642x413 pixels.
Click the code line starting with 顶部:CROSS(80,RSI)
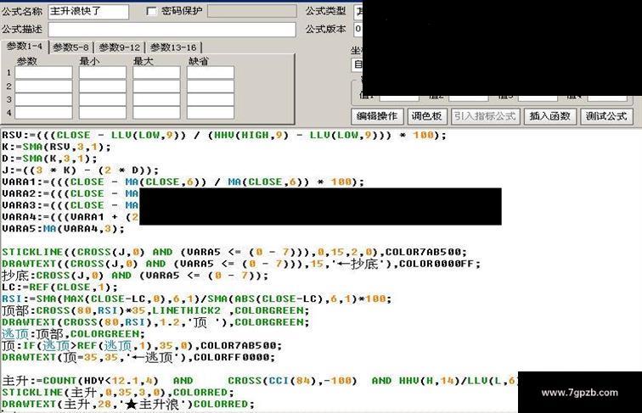tap(155, 310)
